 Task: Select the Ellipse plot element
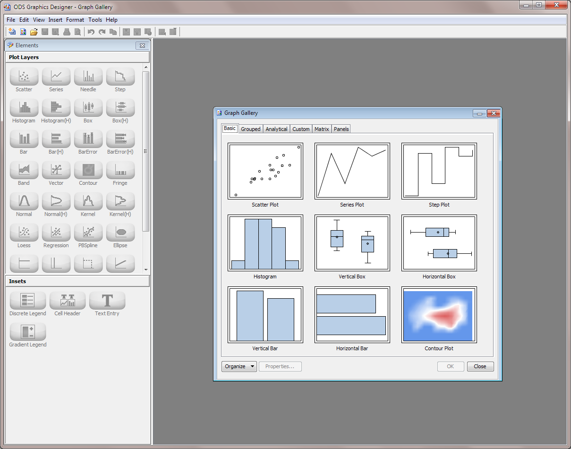[x=120, y=232]
